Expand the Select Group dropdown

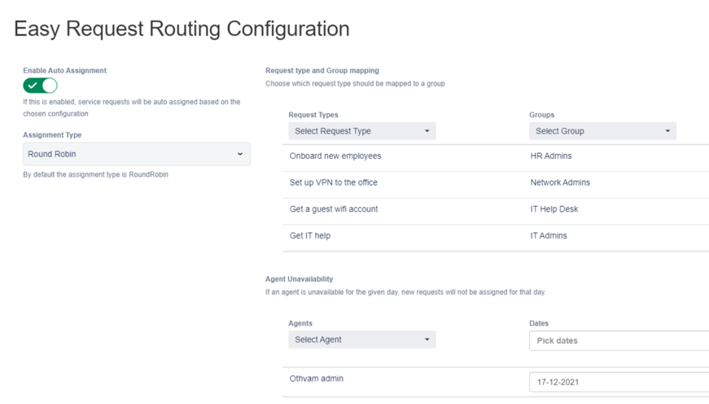tap(602, 131)
